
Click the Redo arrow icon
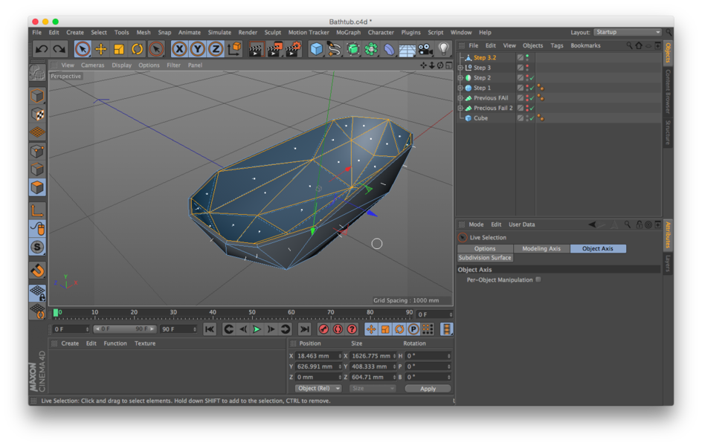pos(59,49)
